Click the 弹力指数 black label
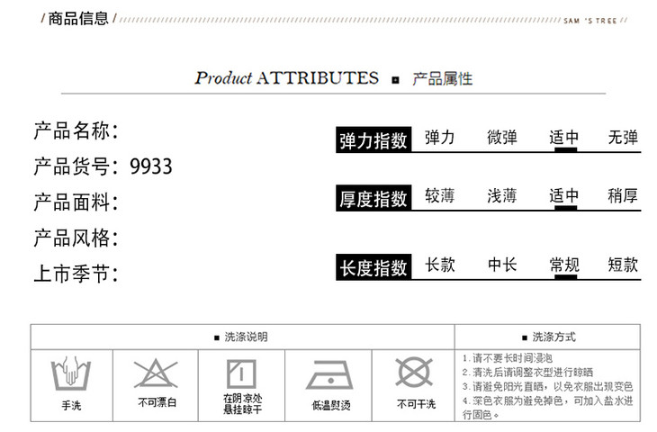 click(373, 140)
